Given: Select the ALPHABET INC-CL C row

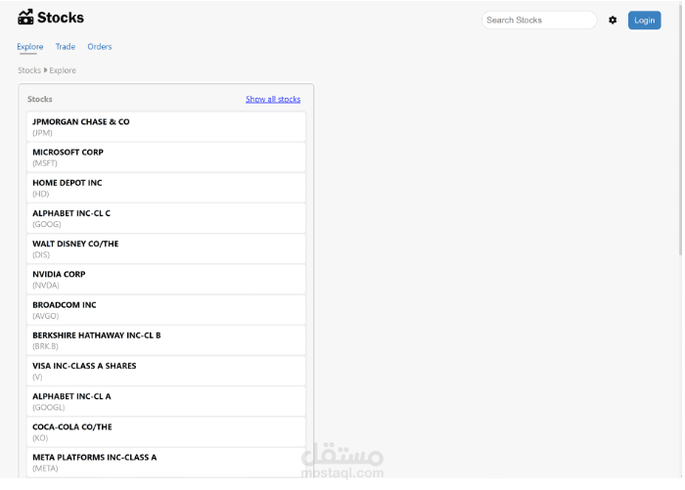Looking at the screenshot, I should [166, 218].
